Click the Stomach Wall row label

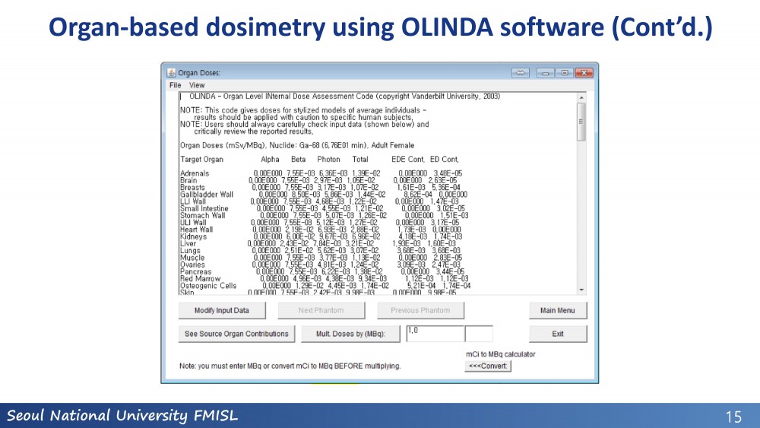coord(203,215)
